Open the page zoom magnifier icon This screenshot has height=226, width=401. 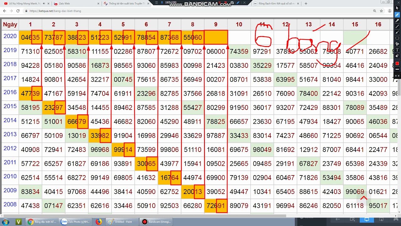pyautogui.click(x=374, y=11)
